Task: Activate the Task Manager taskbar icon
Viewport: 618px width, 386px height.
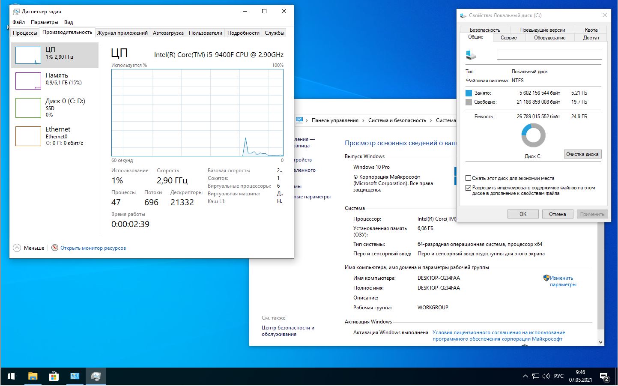Action: [96, 376]
